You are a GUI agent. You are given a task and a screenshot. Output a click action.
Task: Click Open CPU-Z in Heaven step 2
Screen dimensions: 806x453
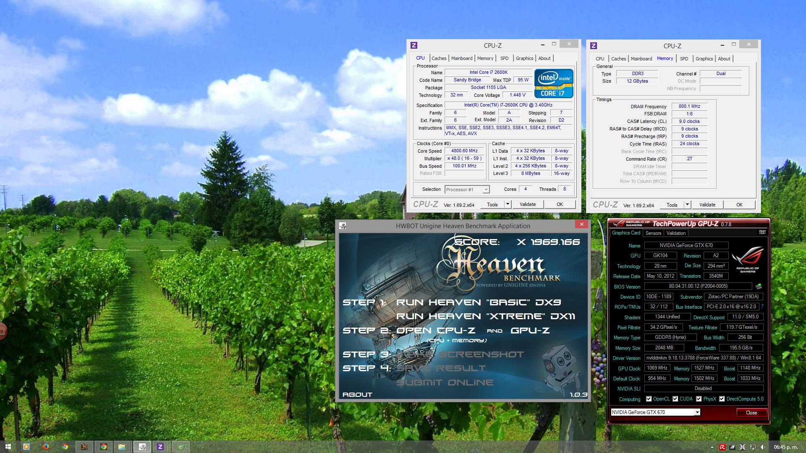tap(436, 331)
